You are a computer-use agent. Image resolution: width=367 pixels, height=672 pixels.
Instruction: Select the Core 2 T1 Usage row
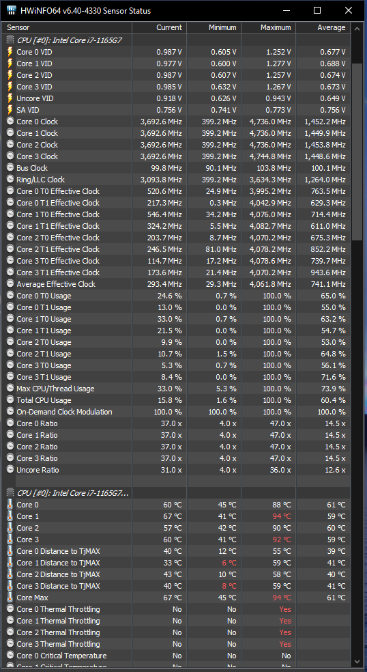pyautogui.click(x=177, y=354)
